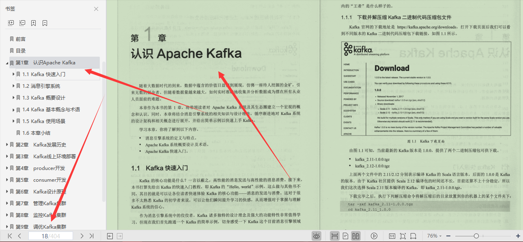Expand the 第2章 Kafka发展历史 bookmark
Viewport: 523px width, 242px height.
pos(7,144)
